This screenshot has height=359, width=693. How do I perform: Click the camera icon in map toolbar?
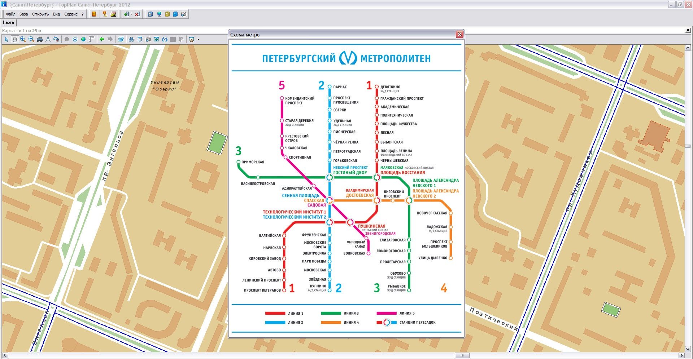pos(148,39)
